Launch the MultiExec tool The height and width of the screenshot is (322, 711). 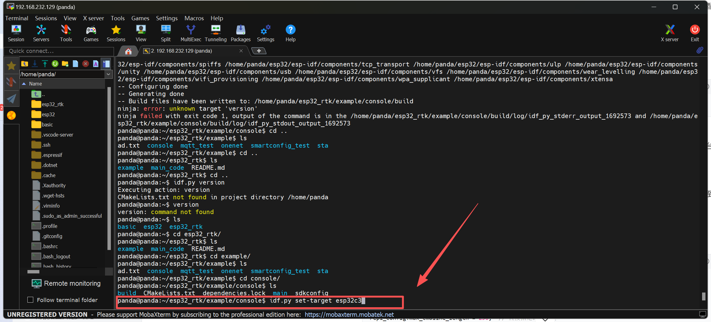191,33
